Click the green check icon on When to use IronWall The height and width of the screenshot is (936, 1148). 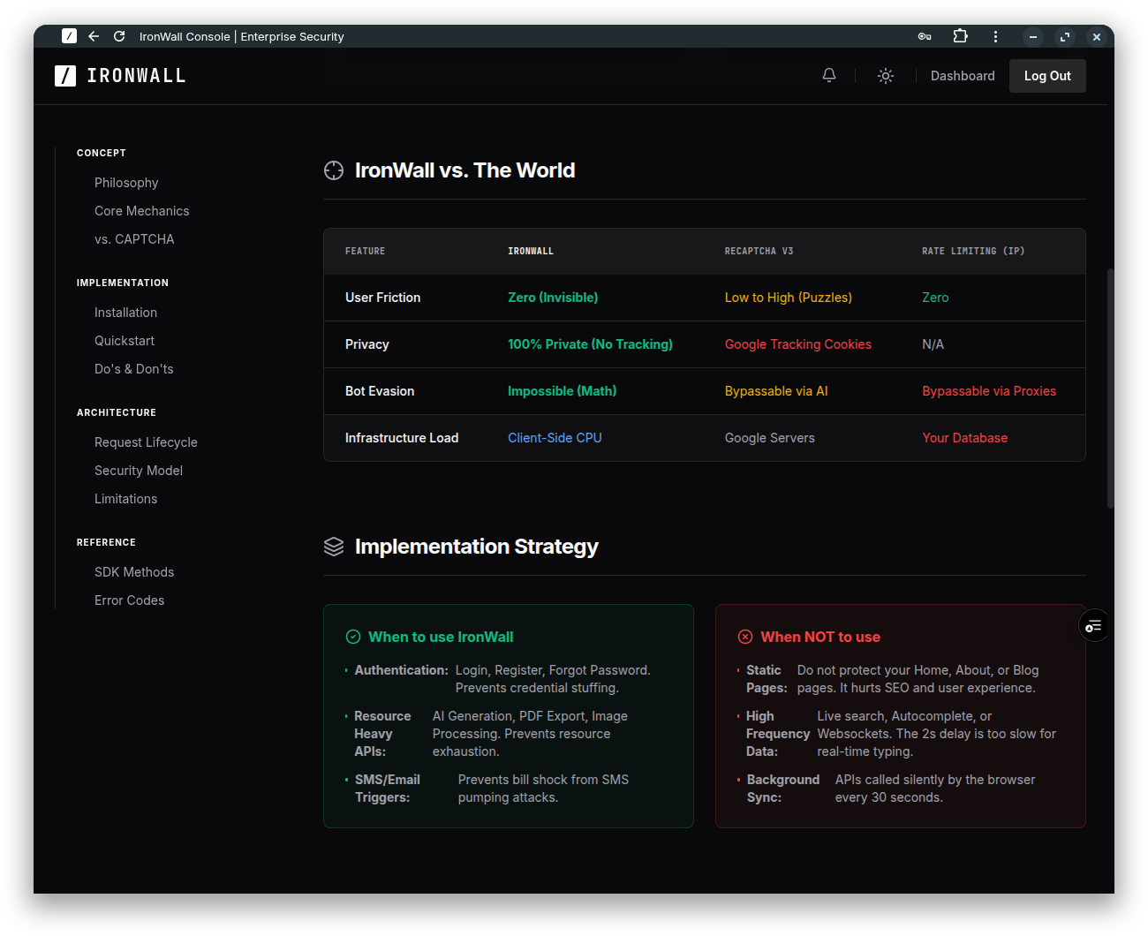click(352, 636)
